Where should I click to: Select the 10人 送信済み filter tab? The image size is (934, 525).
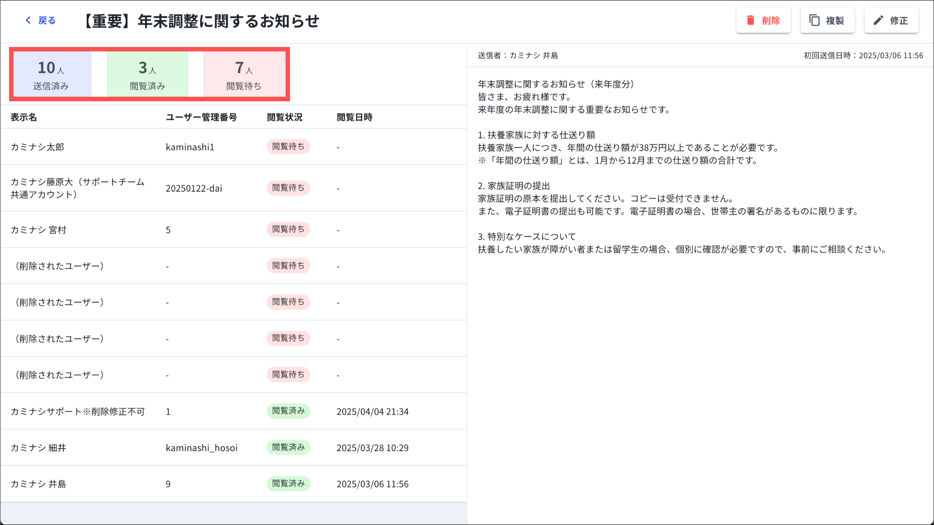52,74
